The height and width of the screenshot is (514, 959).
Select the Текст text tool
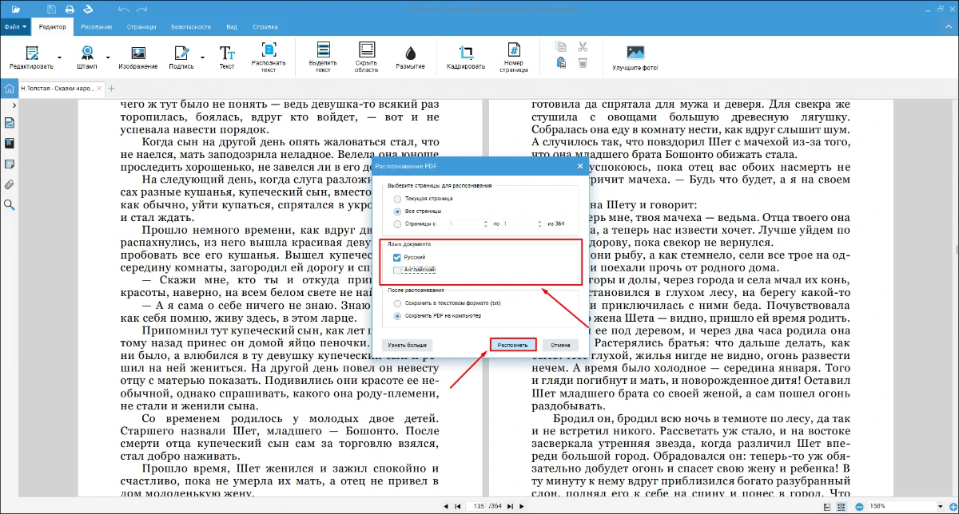227,57
